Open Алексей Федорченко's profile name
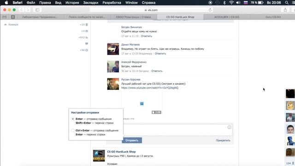 (134, 62)
